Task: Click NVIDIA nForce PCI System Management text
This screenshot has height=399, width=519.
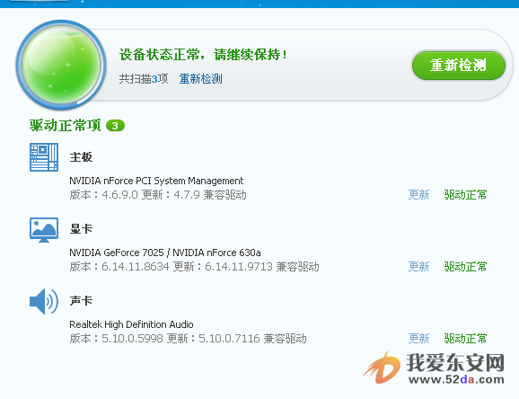Action: tap(156, 181)
